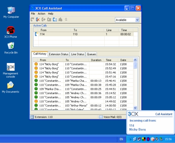Viewport: 175px width, 143px height.
Task: Sort call history by Duration column
Action: tap(96, 60)
